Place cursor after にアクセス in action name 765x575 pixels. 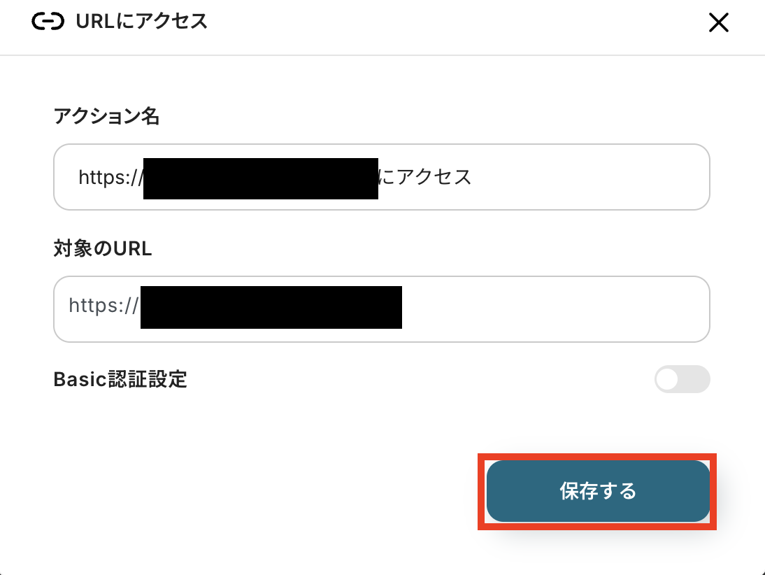coord(473,177)
